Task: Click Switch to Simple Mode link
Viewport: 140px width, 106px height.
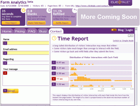Action: point(123,41)
